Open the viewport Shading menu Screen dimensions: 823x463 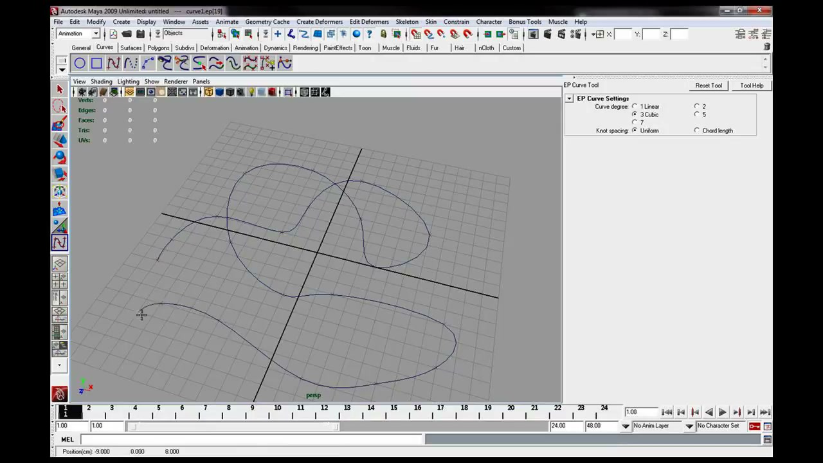point(101,82)
